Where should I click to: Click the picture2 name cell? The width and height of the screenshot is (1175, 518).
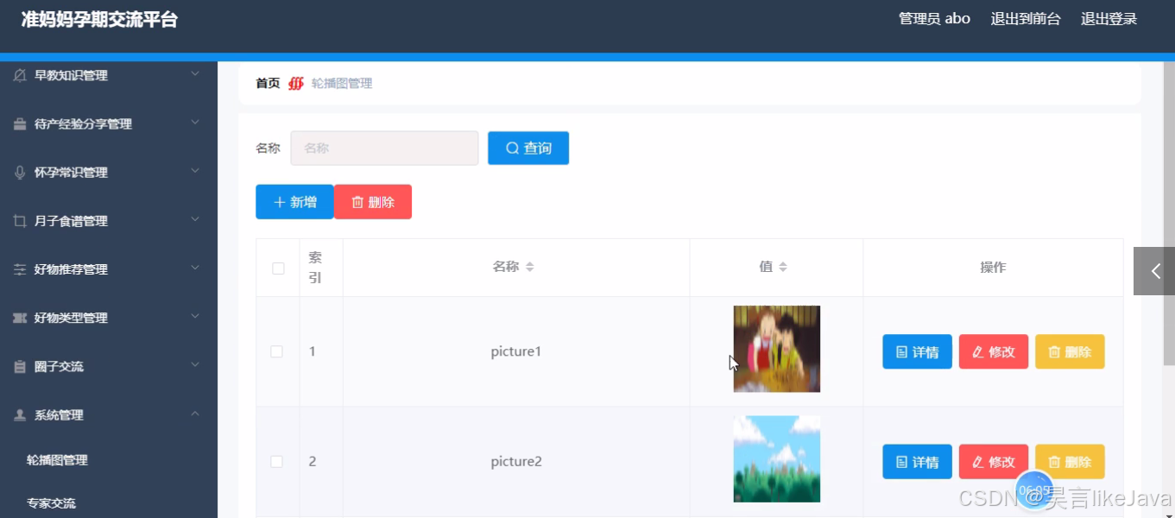coord(516,462)
